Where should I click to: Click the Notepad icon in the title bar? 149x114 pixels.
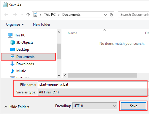[x=5, y=5]
